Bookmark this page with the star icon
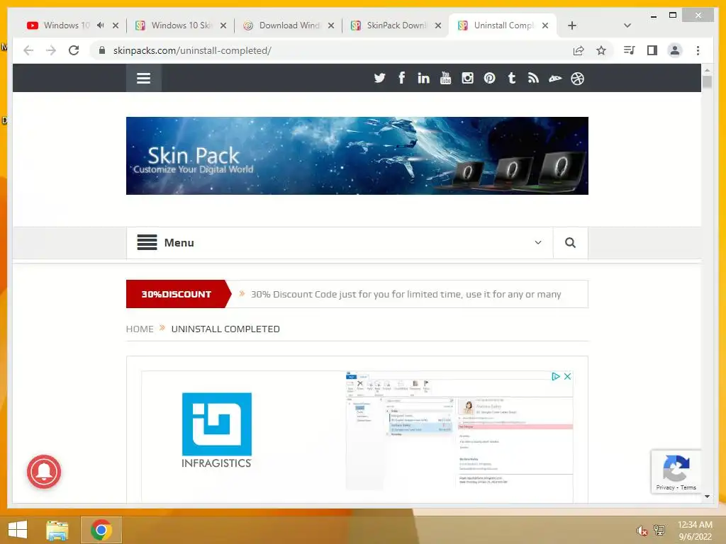Viewport: 726px width, 544px height. tap(601, 50)
